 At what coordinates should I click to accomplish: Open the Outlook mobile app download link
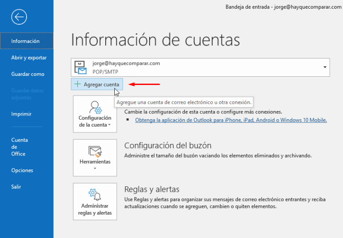pyautogui.click(x=231, y=120)
